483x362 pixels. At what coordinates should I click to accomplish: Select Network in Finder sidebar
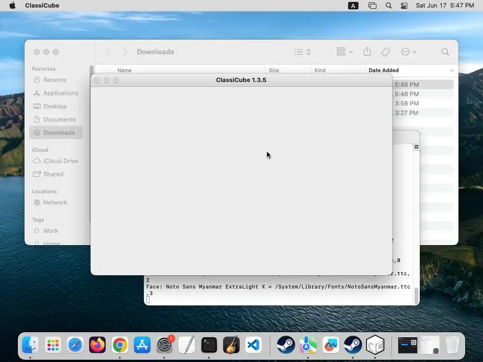click(55, 203)
